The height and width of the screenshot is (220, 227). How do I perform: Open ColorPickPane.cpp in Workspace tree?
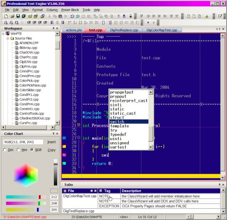click(x=33, y=85)
